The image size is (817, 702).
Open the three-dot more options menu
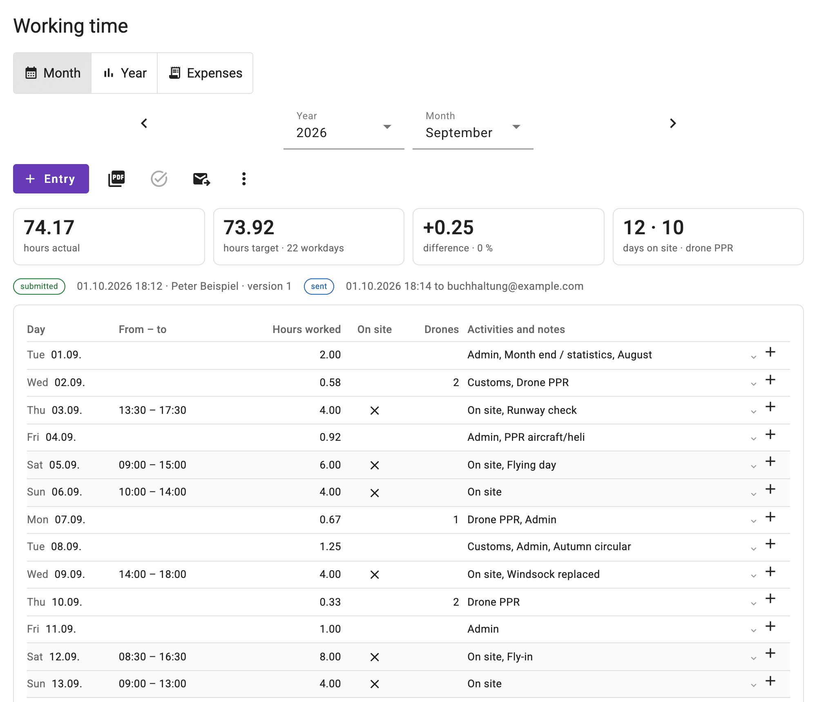click(x=244, y=179)
